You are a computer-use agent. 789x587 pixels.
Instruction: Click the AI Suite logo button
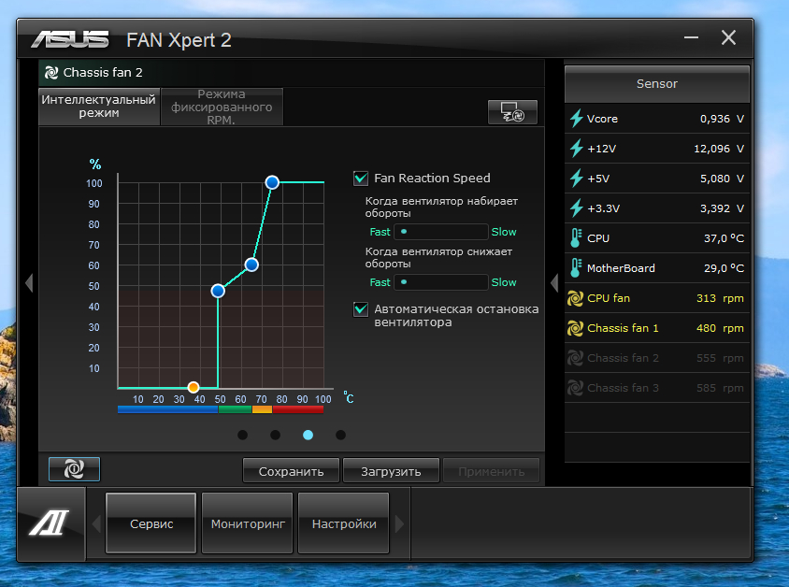(50, 523)
